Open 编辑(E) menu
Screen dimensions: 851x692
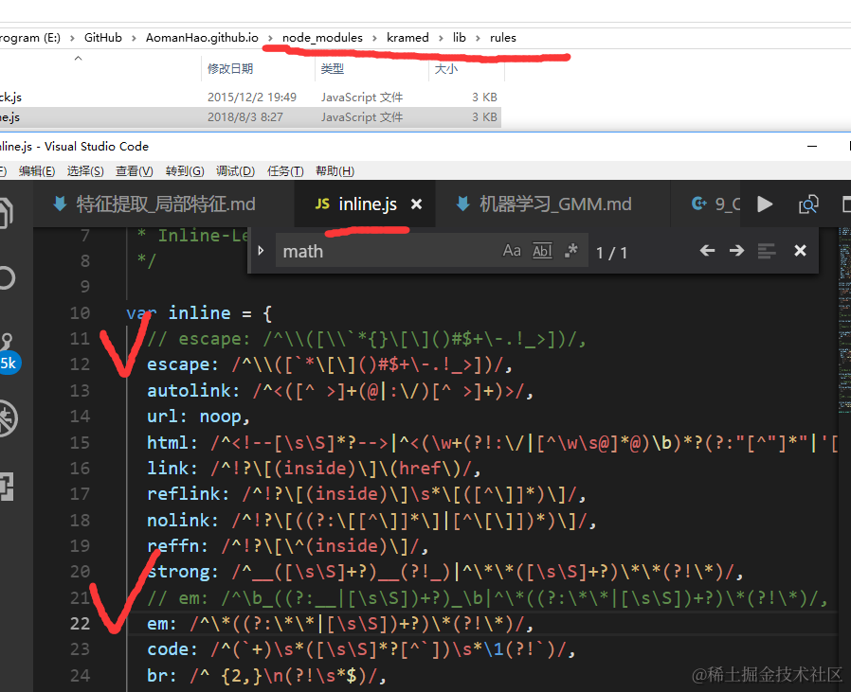pos(37,171)
